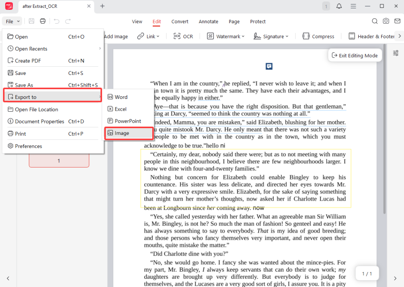Click the right chevron arrow at bottom
404x287 pixels.
pyautogui.click(x=395, y=278)
